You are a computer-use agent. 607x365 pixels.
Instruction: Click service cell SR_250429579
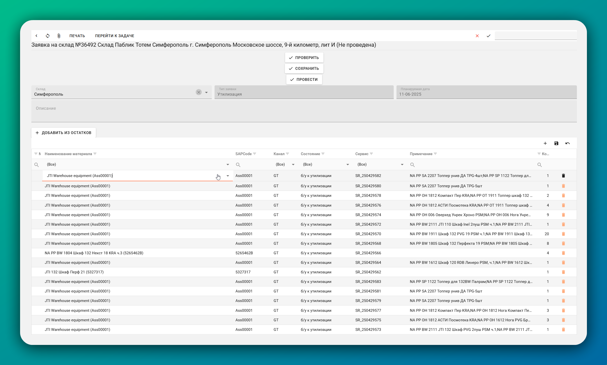tap(368, 301)
